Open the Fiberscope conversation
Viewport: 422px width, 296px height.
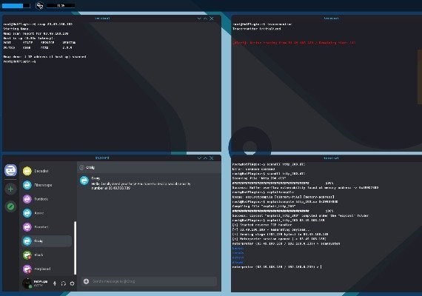pos(47,185)
